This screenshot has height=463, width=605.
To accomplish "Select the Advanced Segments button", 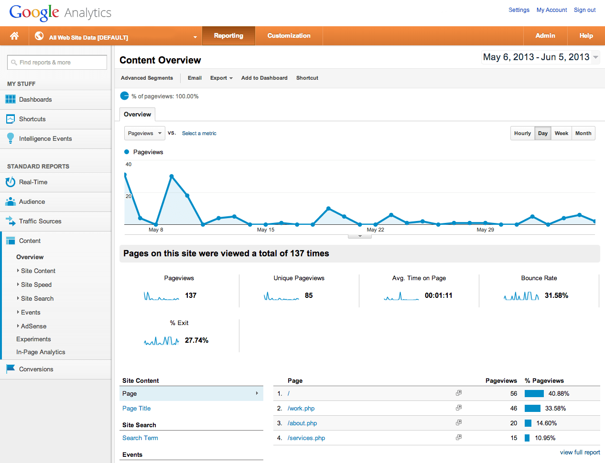I will coord(147,78).
